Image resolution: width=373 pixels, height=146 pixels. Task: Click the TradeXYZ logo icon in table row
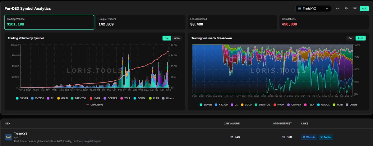8,137
